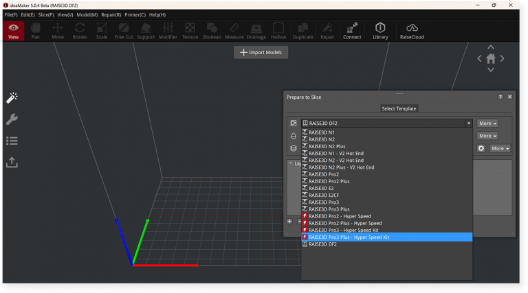Choose RAISE3D Pro3 Plus - Hyper Speed Kit
The image size is (528, 293).
[x=349, y=237]
